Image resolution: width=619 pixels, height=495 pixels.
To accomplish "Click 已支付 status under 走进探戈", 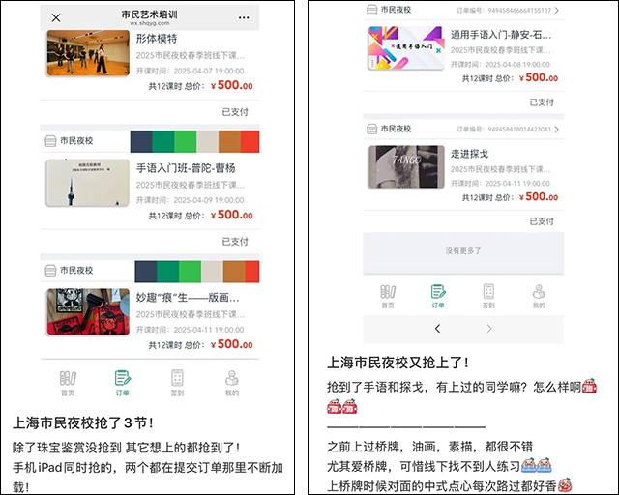I will (542, 221).
